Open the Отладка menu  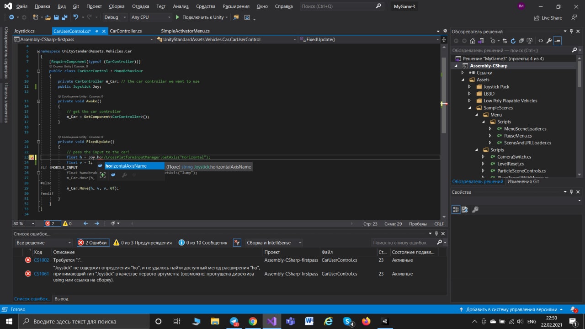point(140,6)
